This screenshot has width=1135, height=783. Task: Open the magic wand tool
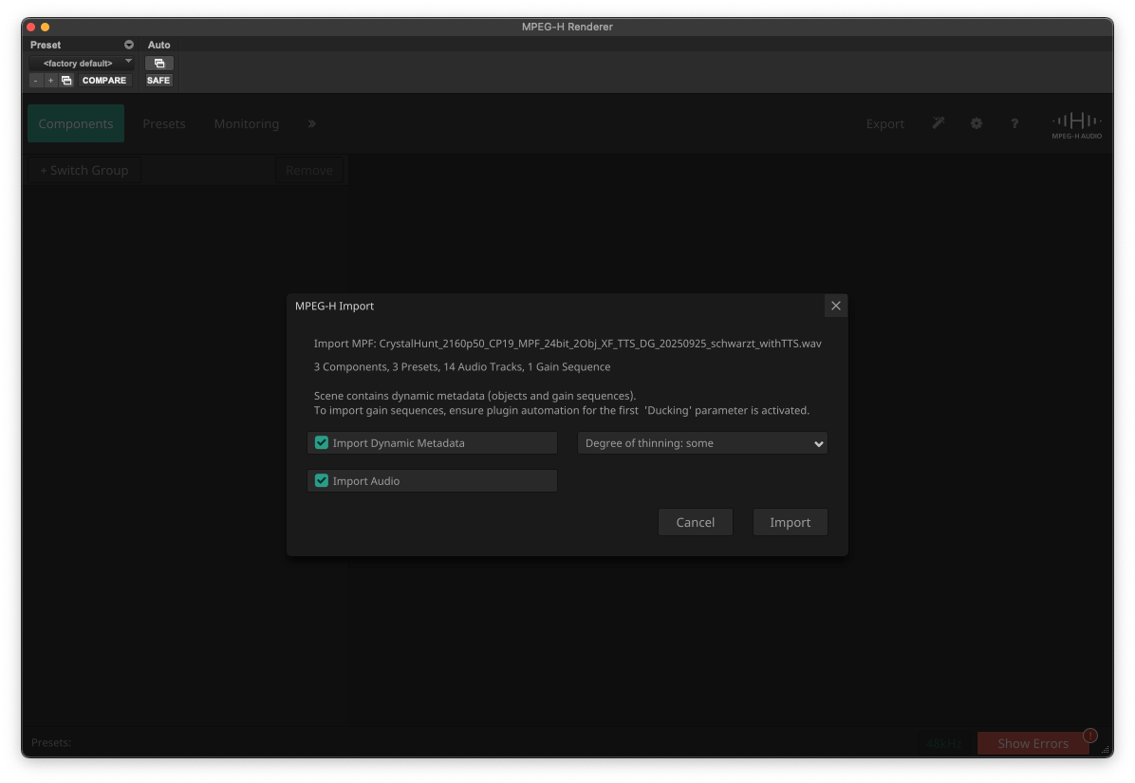(x=939, y=123)
